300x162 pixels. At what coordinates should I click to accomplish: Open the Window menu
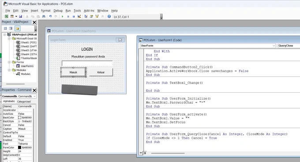102,11
